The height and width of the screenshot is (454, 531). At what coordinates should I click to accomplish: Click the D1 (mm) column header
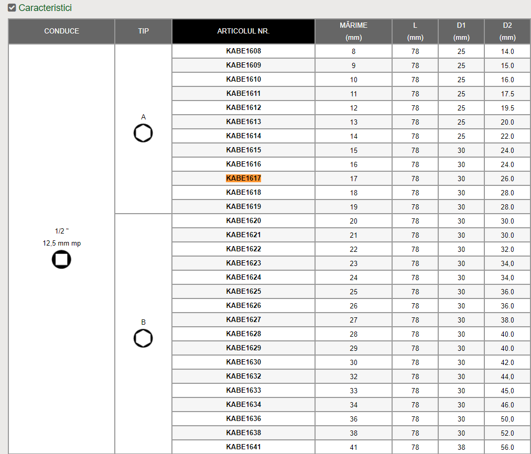pos(461,31)
